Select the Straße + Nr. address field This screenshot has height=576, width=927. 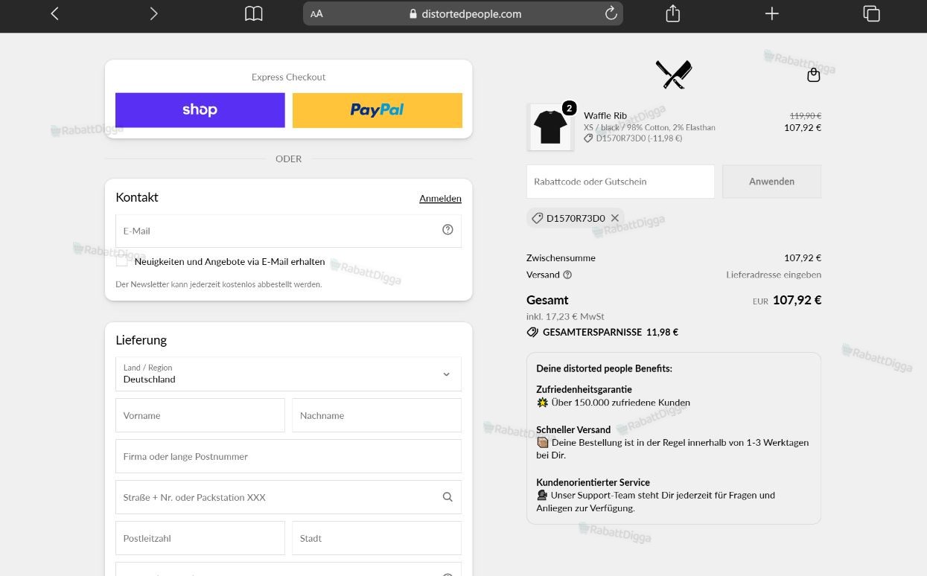pos(288,497)
